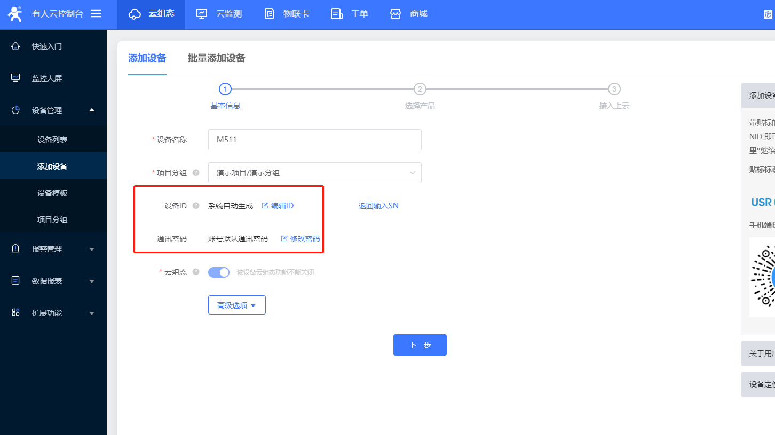Viewport: 775px width, 435px height.
Task: Open the 项目分组 dropdown
Action: (x=314, y=173)
